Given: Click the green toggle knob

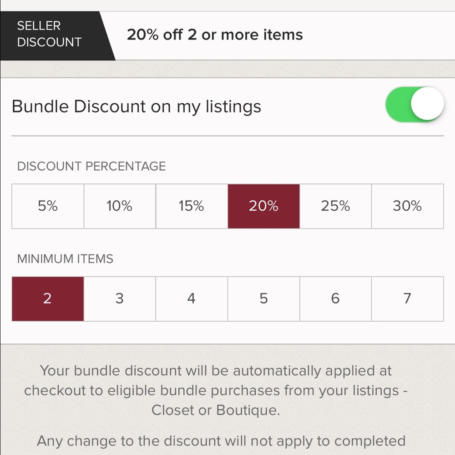Looking at the screenshot, I should coord(427,104).
